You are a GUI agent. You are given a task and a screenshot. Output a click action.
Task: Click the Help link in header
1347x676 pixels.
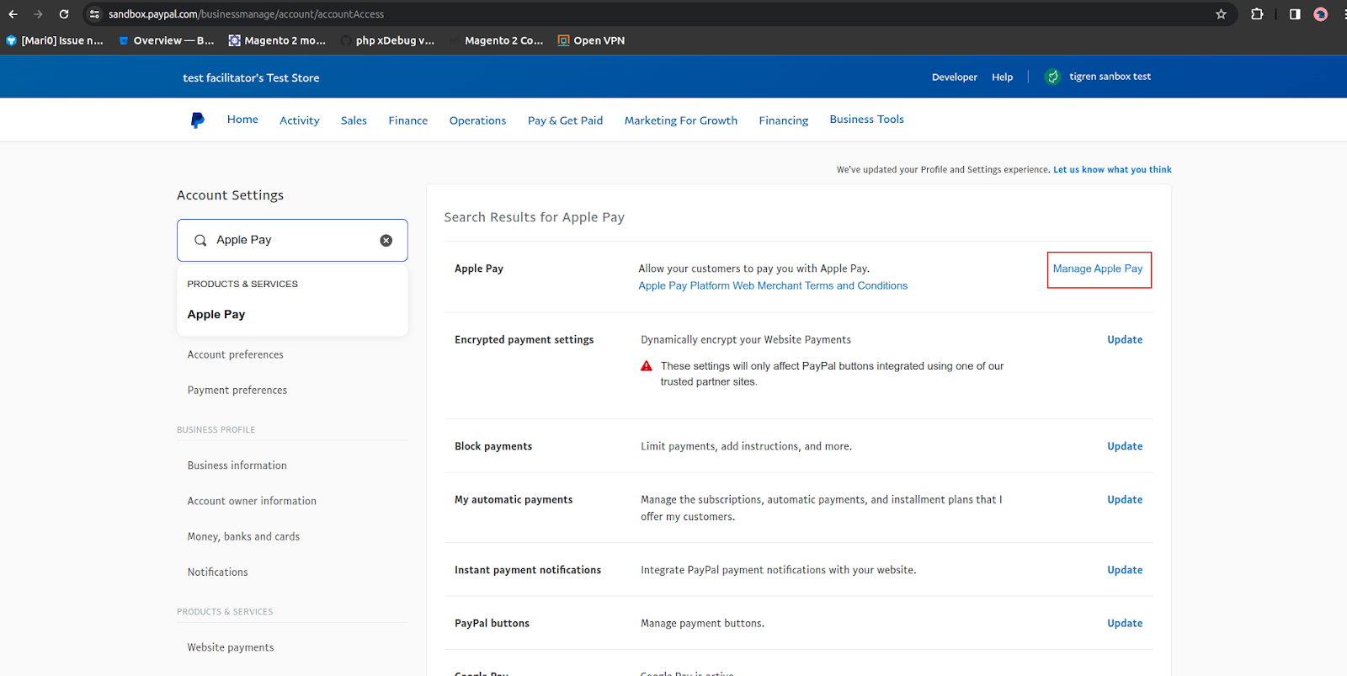[x=1002, y=77]
